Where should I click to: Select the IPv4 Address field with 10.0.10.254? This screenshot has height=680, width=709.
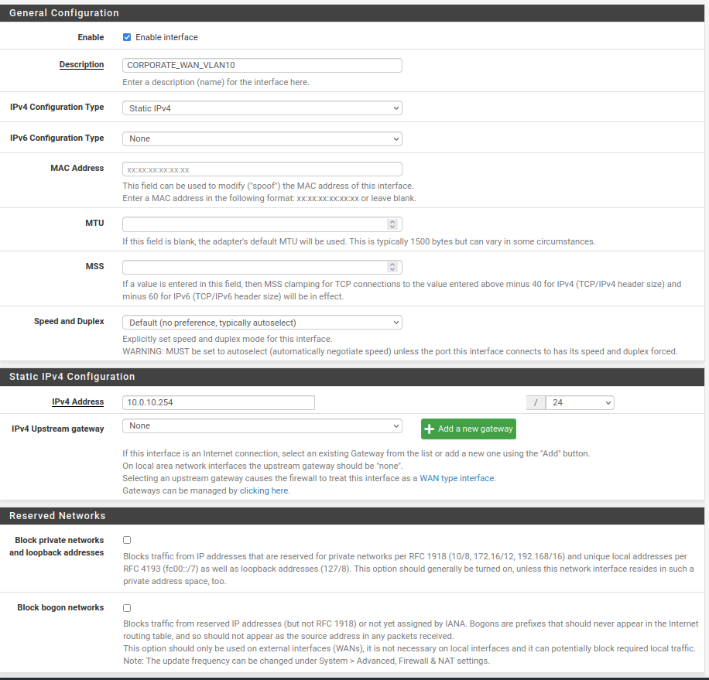click(x=218, y=402)
